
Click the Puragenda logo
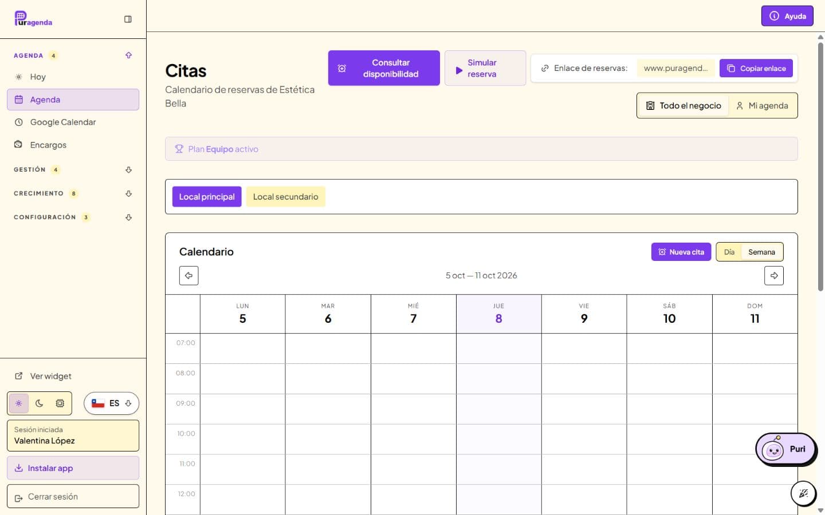(33, 19)
